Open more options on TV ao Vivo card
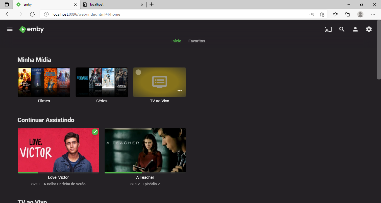The width and height of the screenshot is (381, 203). (180, 91)
